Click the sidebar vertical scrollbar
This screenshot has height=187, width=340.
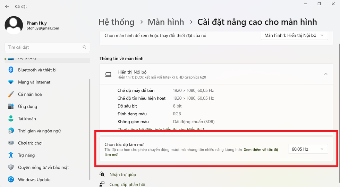point(90,129)
